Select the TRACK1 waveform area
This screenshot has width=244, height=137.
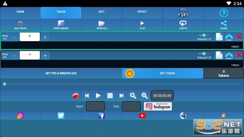[x=122, y=45]
